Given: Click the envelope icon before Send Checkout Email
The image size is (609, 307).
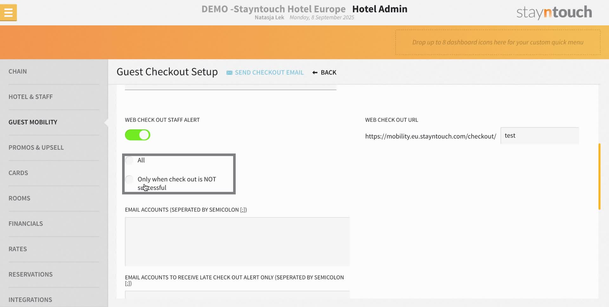Looking at the screenshot, I should point(229,73).
